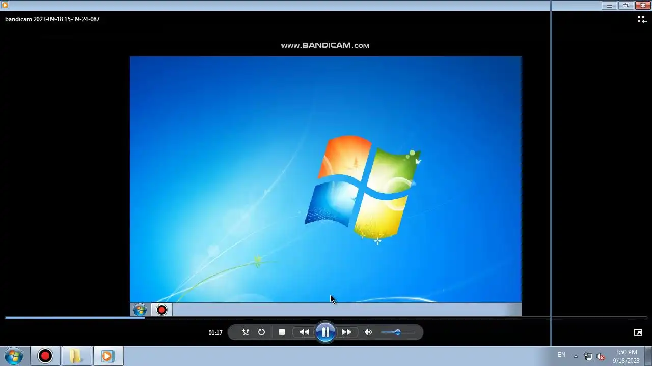The image size is (652, 366).
Task: Click the video title bandicam 2023-09-18
Action: (x=52, y=19)
